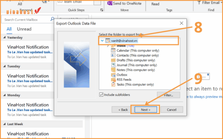Click the Search Current Mailbox field
223x139 pixels.
point(26,20)
